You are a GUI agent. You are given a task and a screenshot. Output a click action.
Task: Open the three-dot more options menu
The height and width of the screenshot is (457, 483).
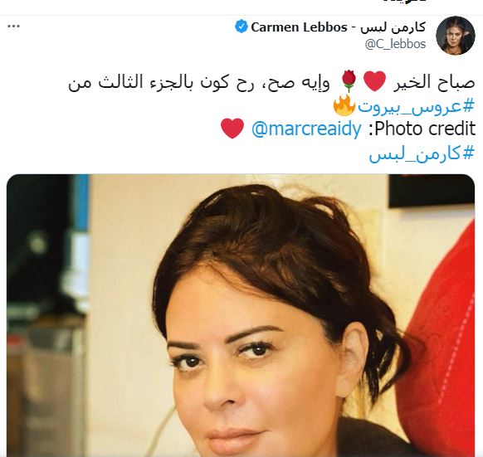click(13, 27)
